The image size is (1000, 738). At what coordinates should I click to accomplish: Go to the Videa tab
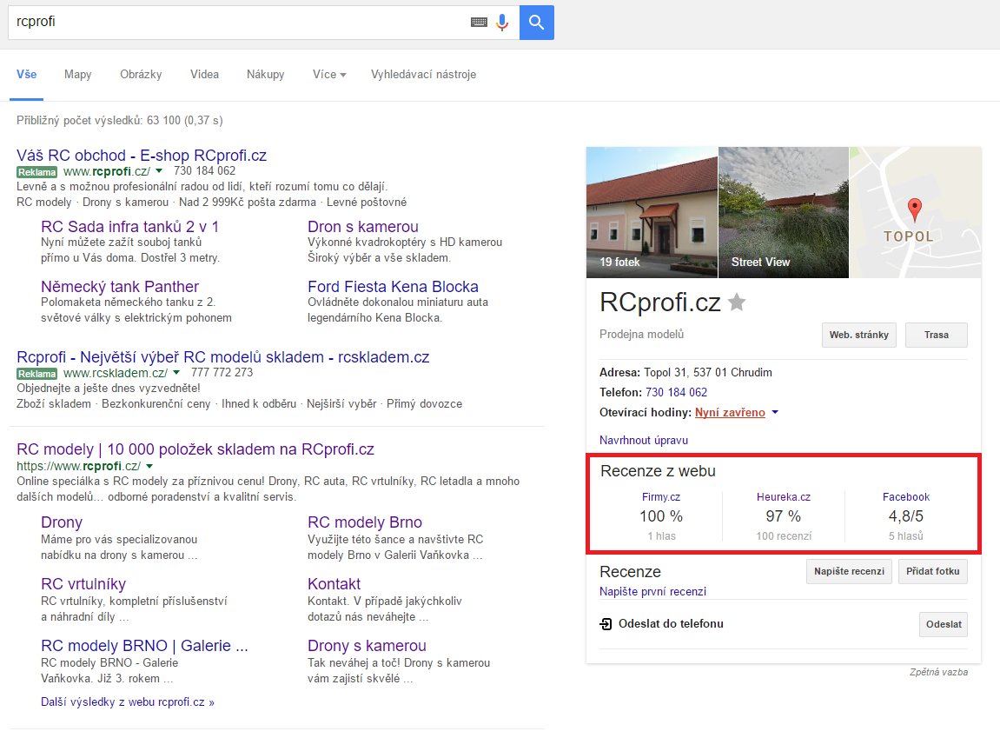[x=204, y=75]
